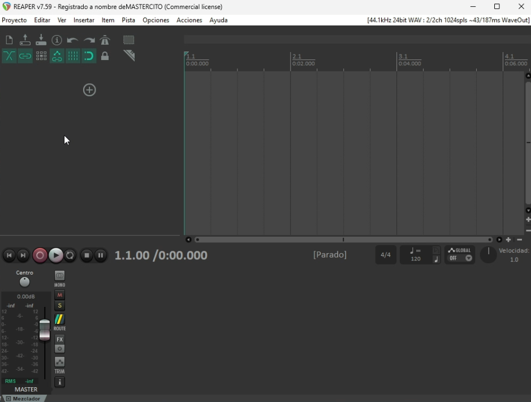Toggle snap magnet in toolbar
Image resolution: width=531 pixels, height=402 pixels.
click(89, 56)
